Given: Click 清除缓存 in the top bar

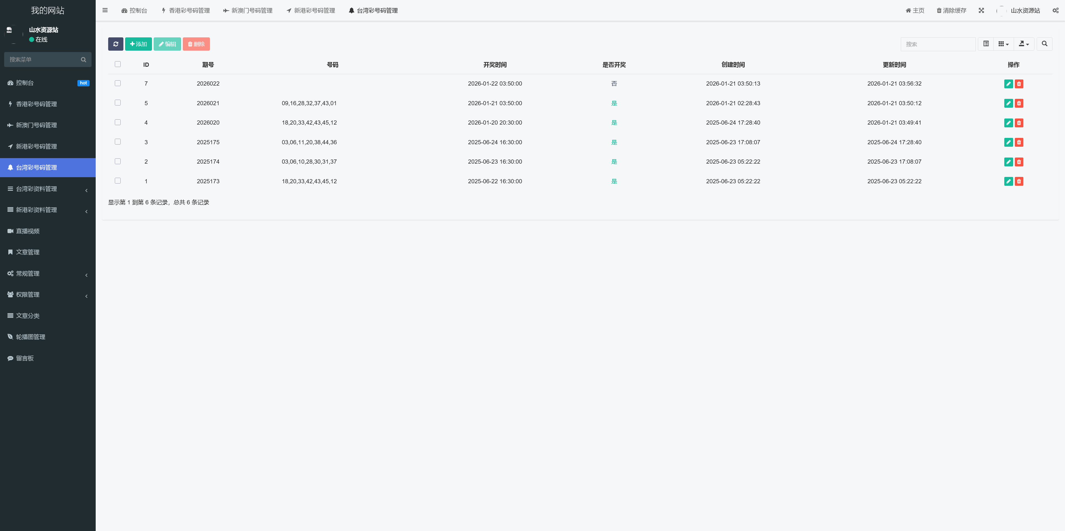Looking at the screenshot, I should pyautogui.click(x=951, y=10).
